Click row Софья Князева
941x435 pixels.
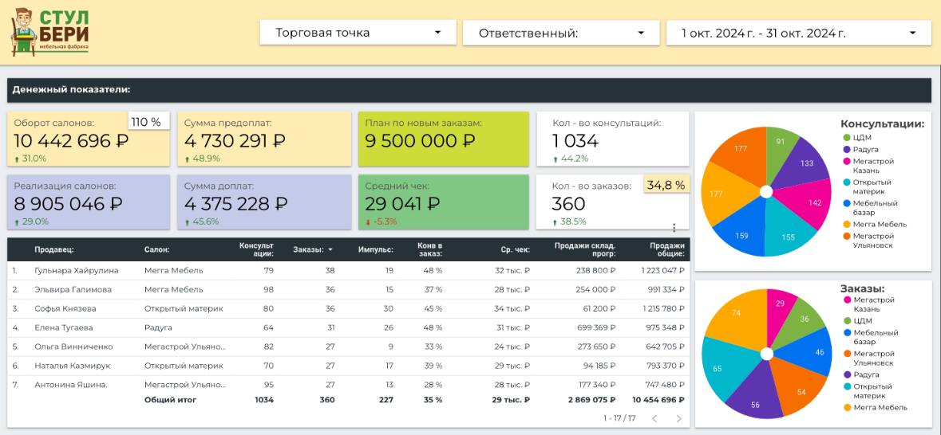coord(348,308)
